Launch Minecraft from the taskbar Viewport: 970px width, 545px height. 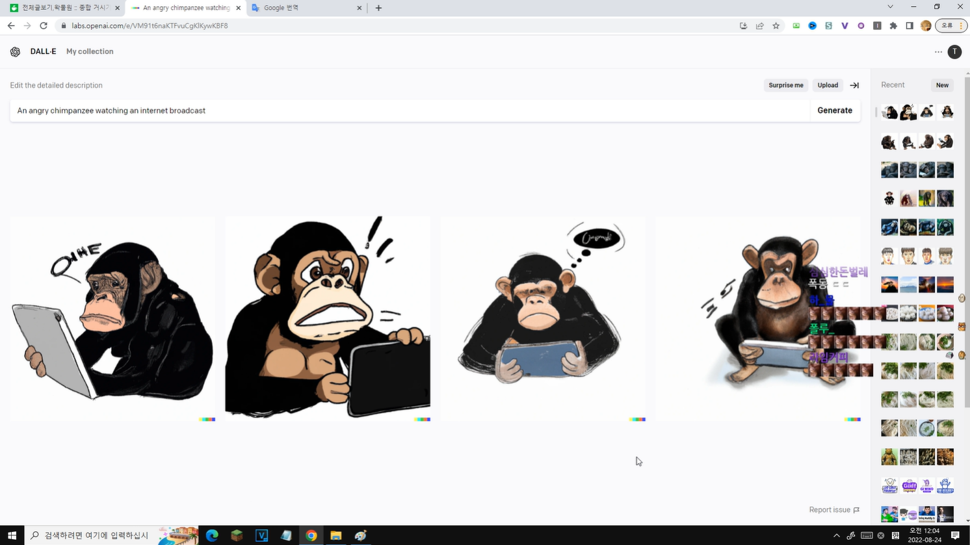pos(237,535)
